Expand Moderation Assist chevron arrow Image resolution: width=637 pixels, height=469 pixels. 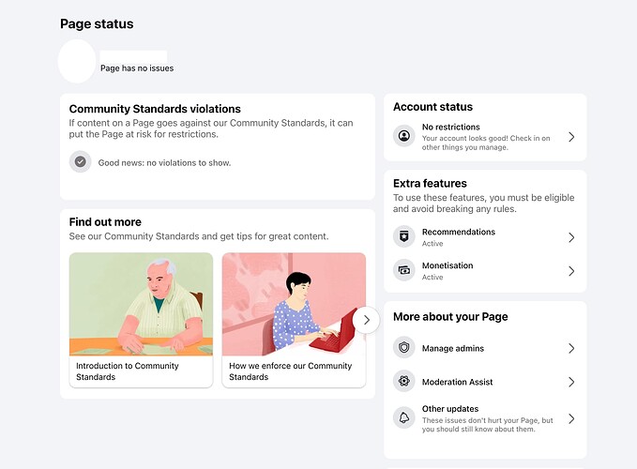pos(571,382)
